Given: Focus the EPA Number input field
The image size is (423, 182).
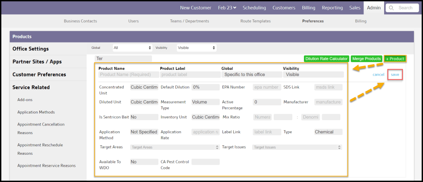Looking at the screenshot, I should point(267,87).
